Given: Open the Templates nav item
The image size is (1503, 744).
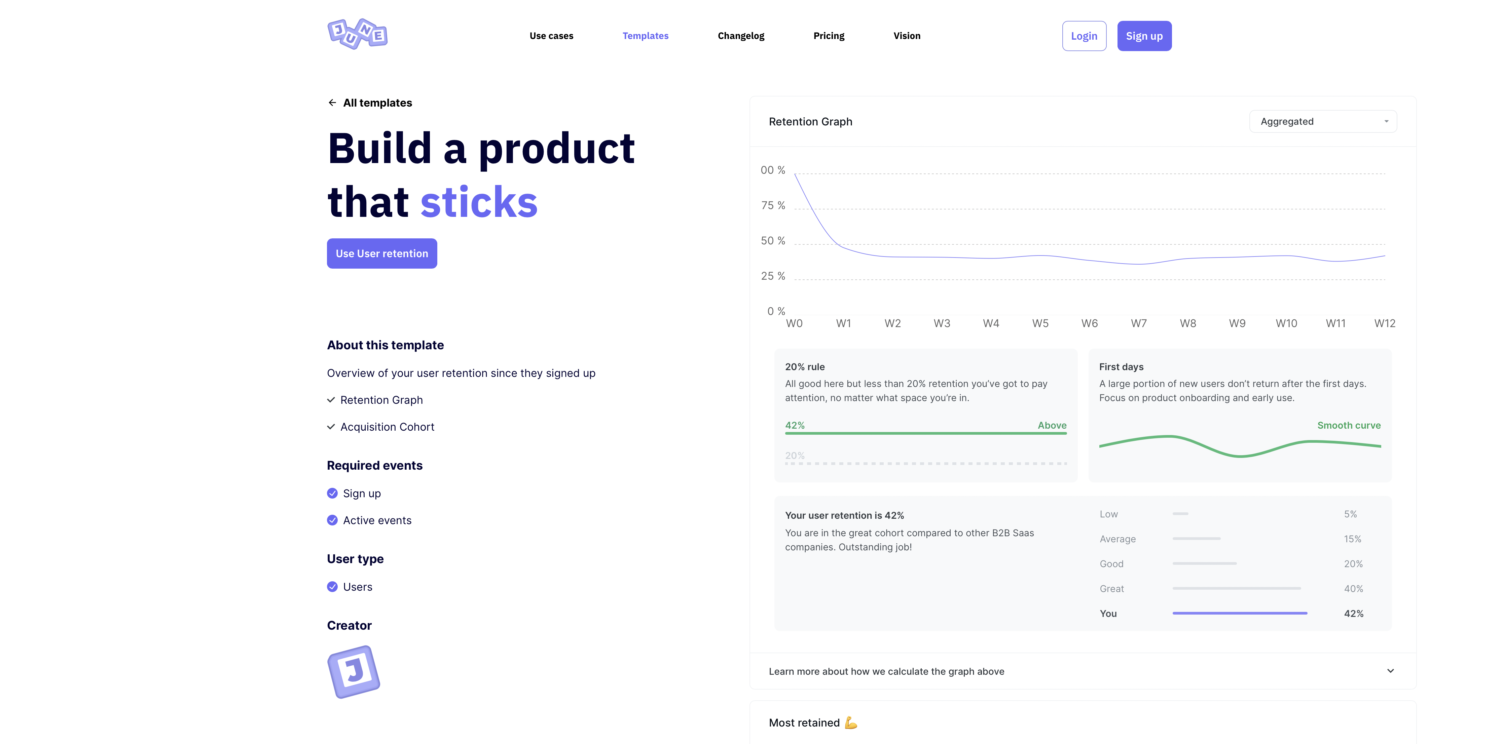Looking at the screenshot, I should (x=645, y=36).
